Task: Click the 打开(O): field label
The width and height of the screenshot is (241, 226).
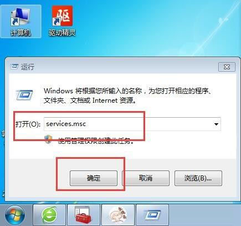Action: (28, 124)
